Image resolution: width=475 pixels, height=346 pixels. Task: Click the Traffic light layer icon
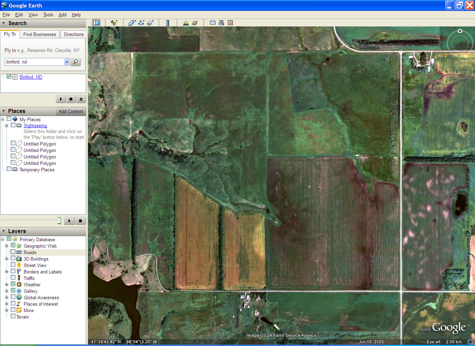[19, 278]
